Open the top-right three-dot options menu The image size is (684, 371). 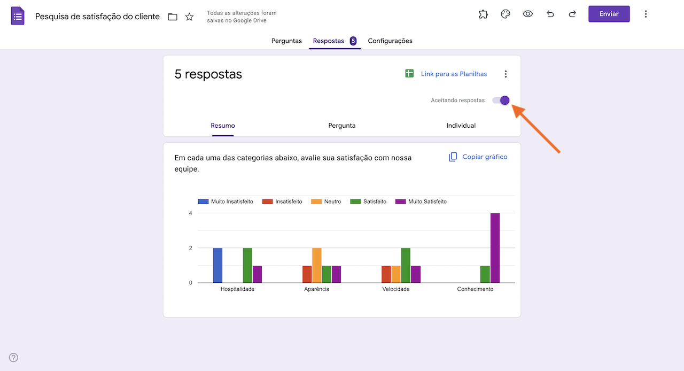[646, 14]
